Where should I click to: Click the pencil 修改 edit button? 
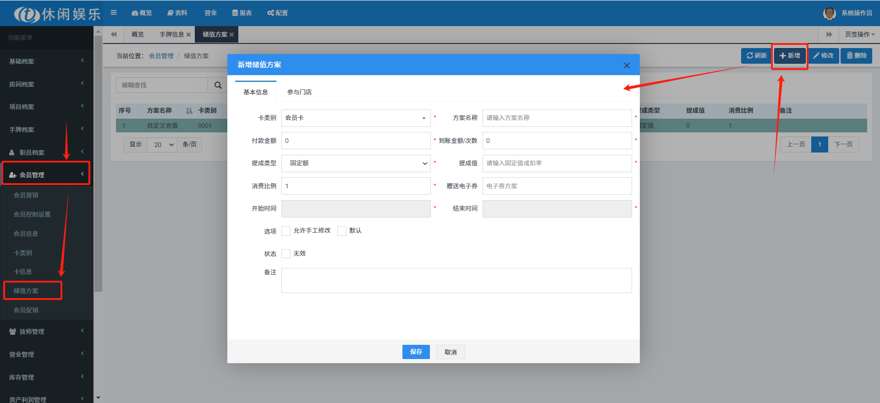823,55
